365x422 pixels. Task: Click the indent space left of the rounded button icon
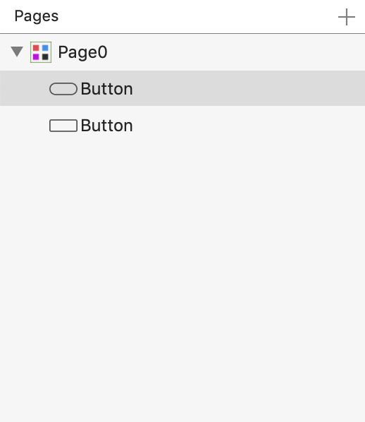point(25,88)
